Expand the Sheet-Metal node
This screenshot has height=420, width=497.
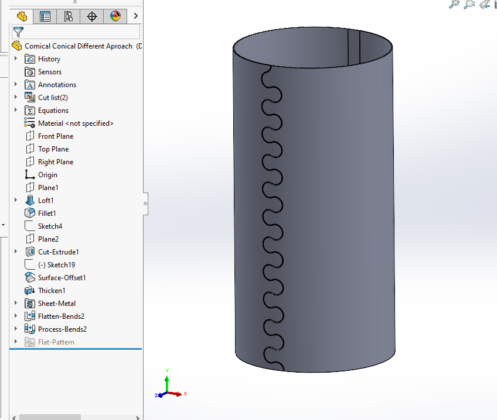(x=16, y=304)
